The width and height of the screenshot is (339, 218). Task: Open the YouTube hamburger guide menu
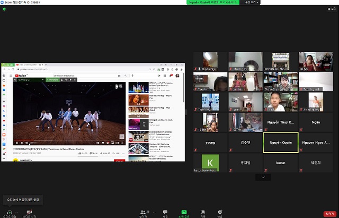pyautogui.click(x=11, y=75)
